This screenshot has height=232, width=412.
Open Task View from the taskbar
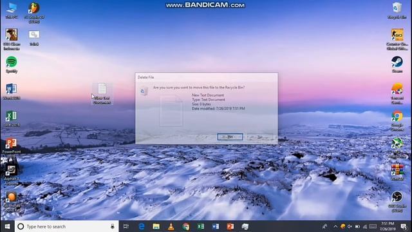(126, 226)
